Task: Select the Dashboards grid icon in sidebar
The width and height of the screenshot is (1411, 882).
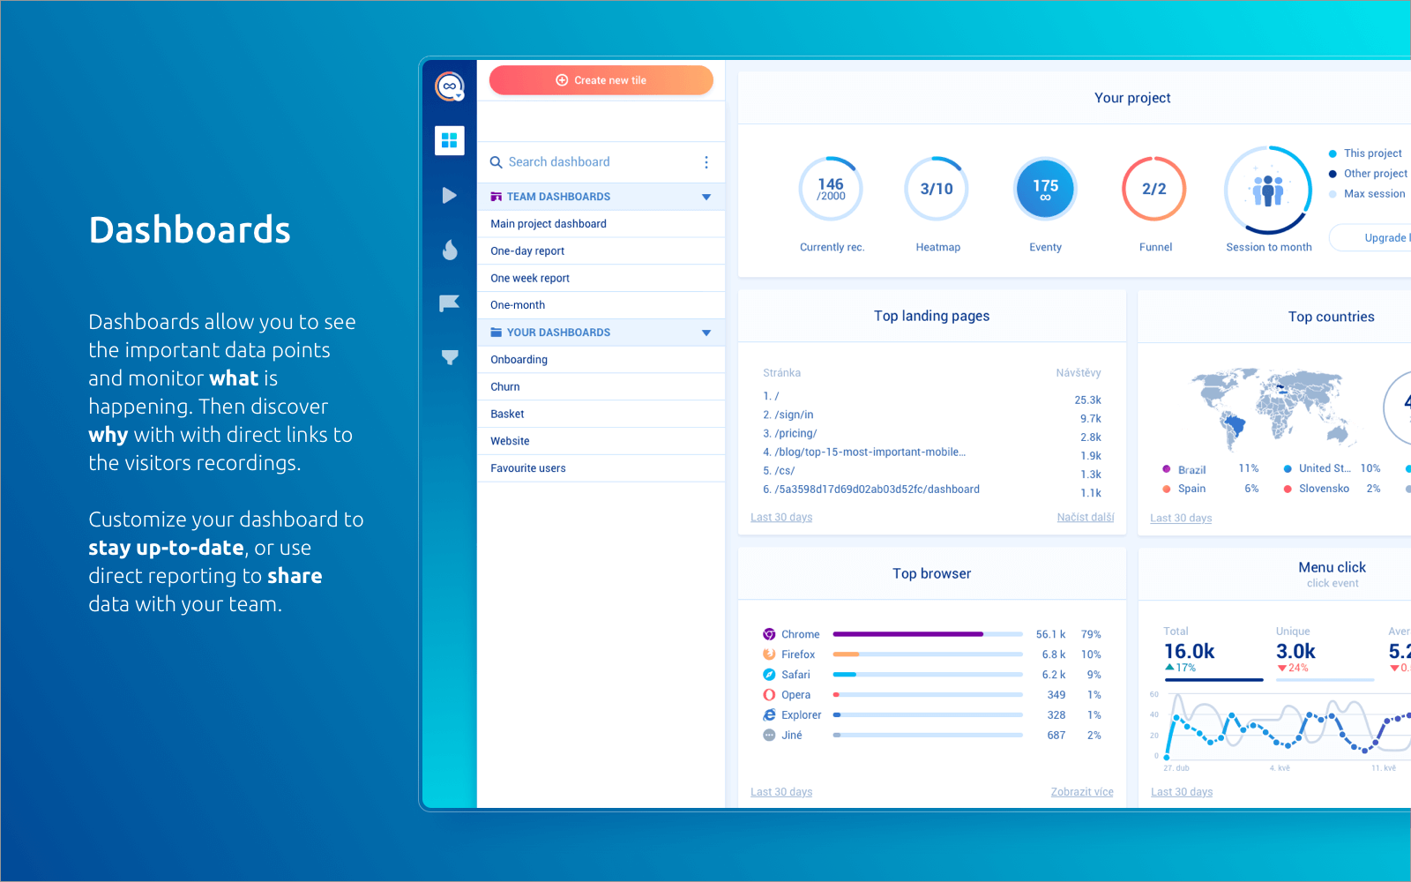Action: coord(449,140)
